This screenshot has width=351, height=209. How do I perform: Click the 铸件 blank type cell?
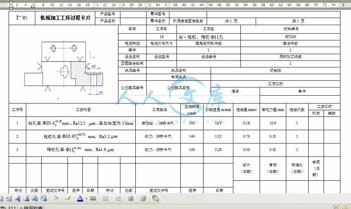click(132, 50)
